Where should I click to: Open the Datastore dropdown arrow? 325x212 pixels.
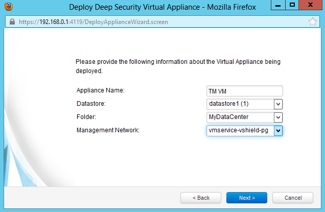pyautogui.click(x=278, y=104)
